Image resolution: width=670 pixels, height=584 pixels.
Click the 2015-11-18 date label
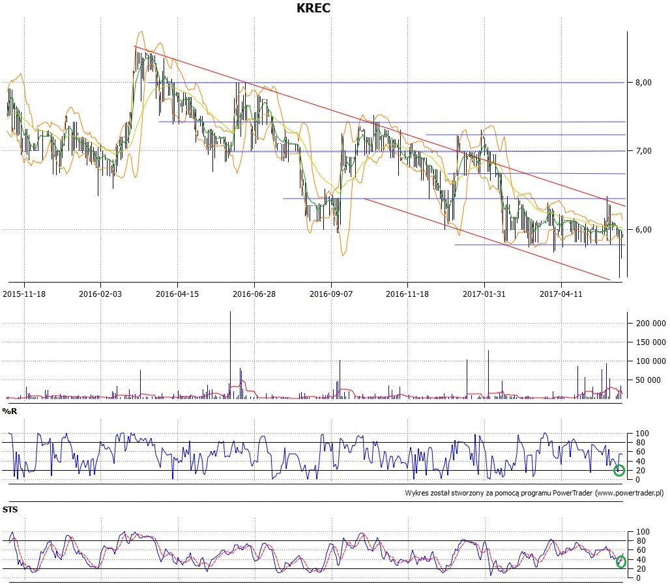click(x=24, y=294)
